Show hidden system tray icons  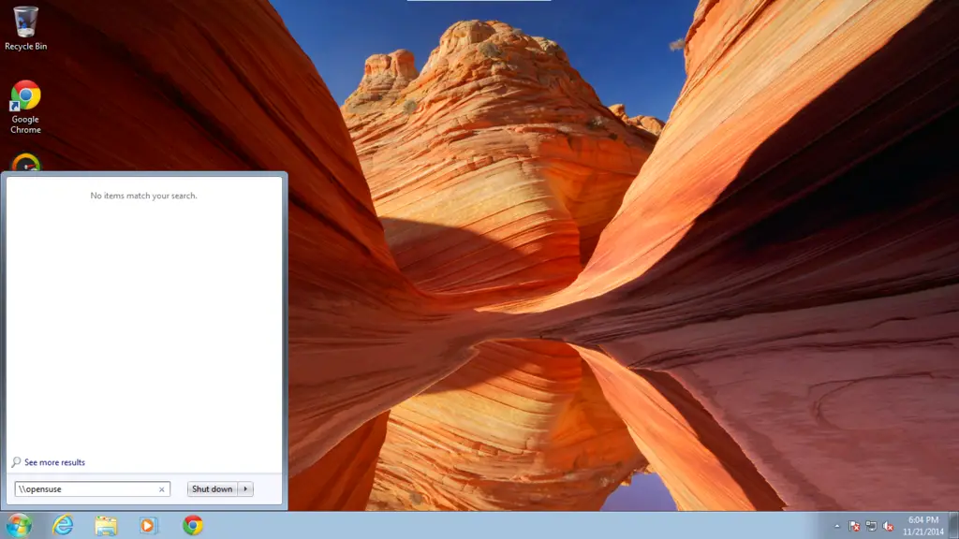837,526
